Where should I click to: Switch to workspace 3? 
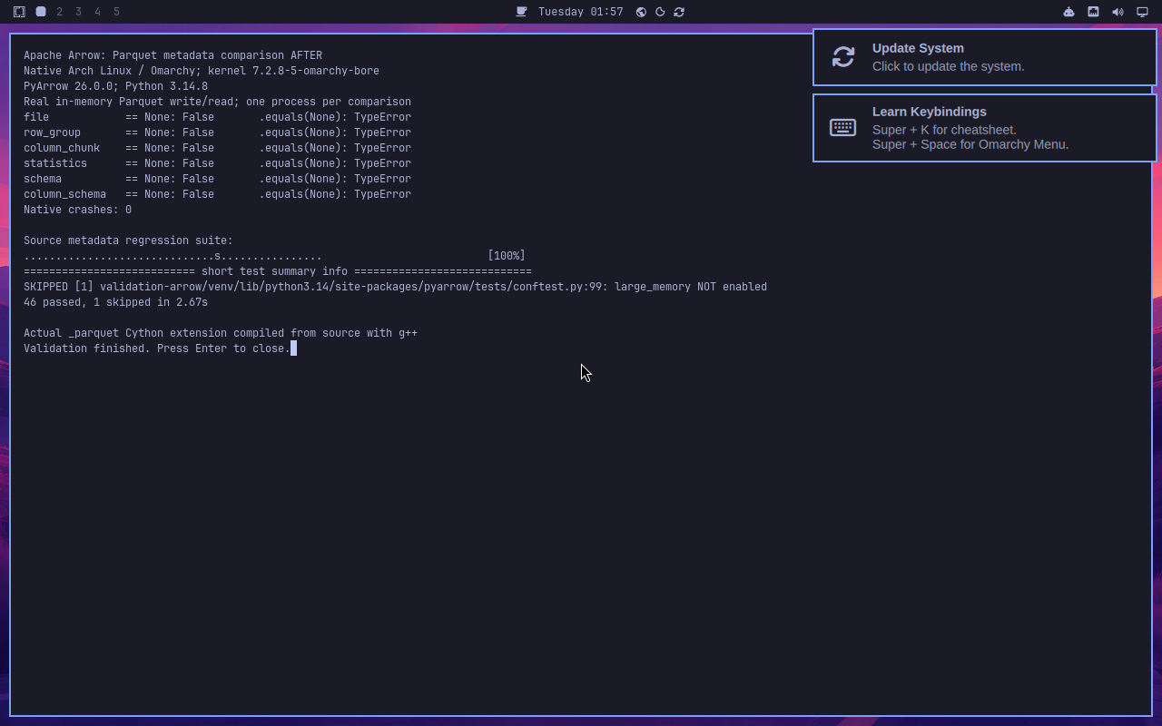(79, 12)
